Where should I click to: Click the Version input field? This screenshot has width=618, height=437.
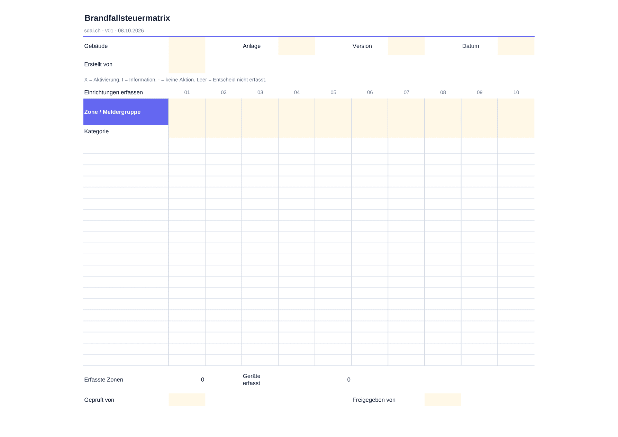[406, 46]
